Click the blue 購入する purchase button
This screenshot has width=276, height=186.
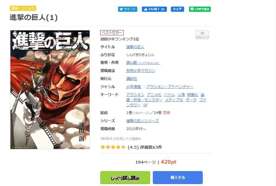coord(177,178)
